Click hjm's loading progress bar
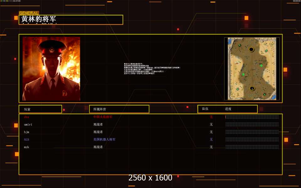 (x=252, y=132)
